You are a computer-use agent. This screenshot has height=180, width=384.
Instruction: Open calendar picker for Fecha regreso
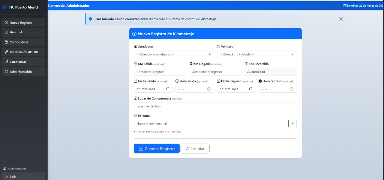tap(250, 89)
